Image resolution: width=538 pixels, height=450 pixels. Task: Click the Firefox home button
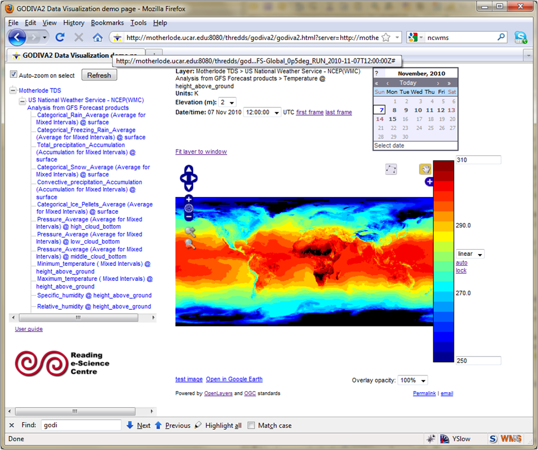(x=97, y=37)
